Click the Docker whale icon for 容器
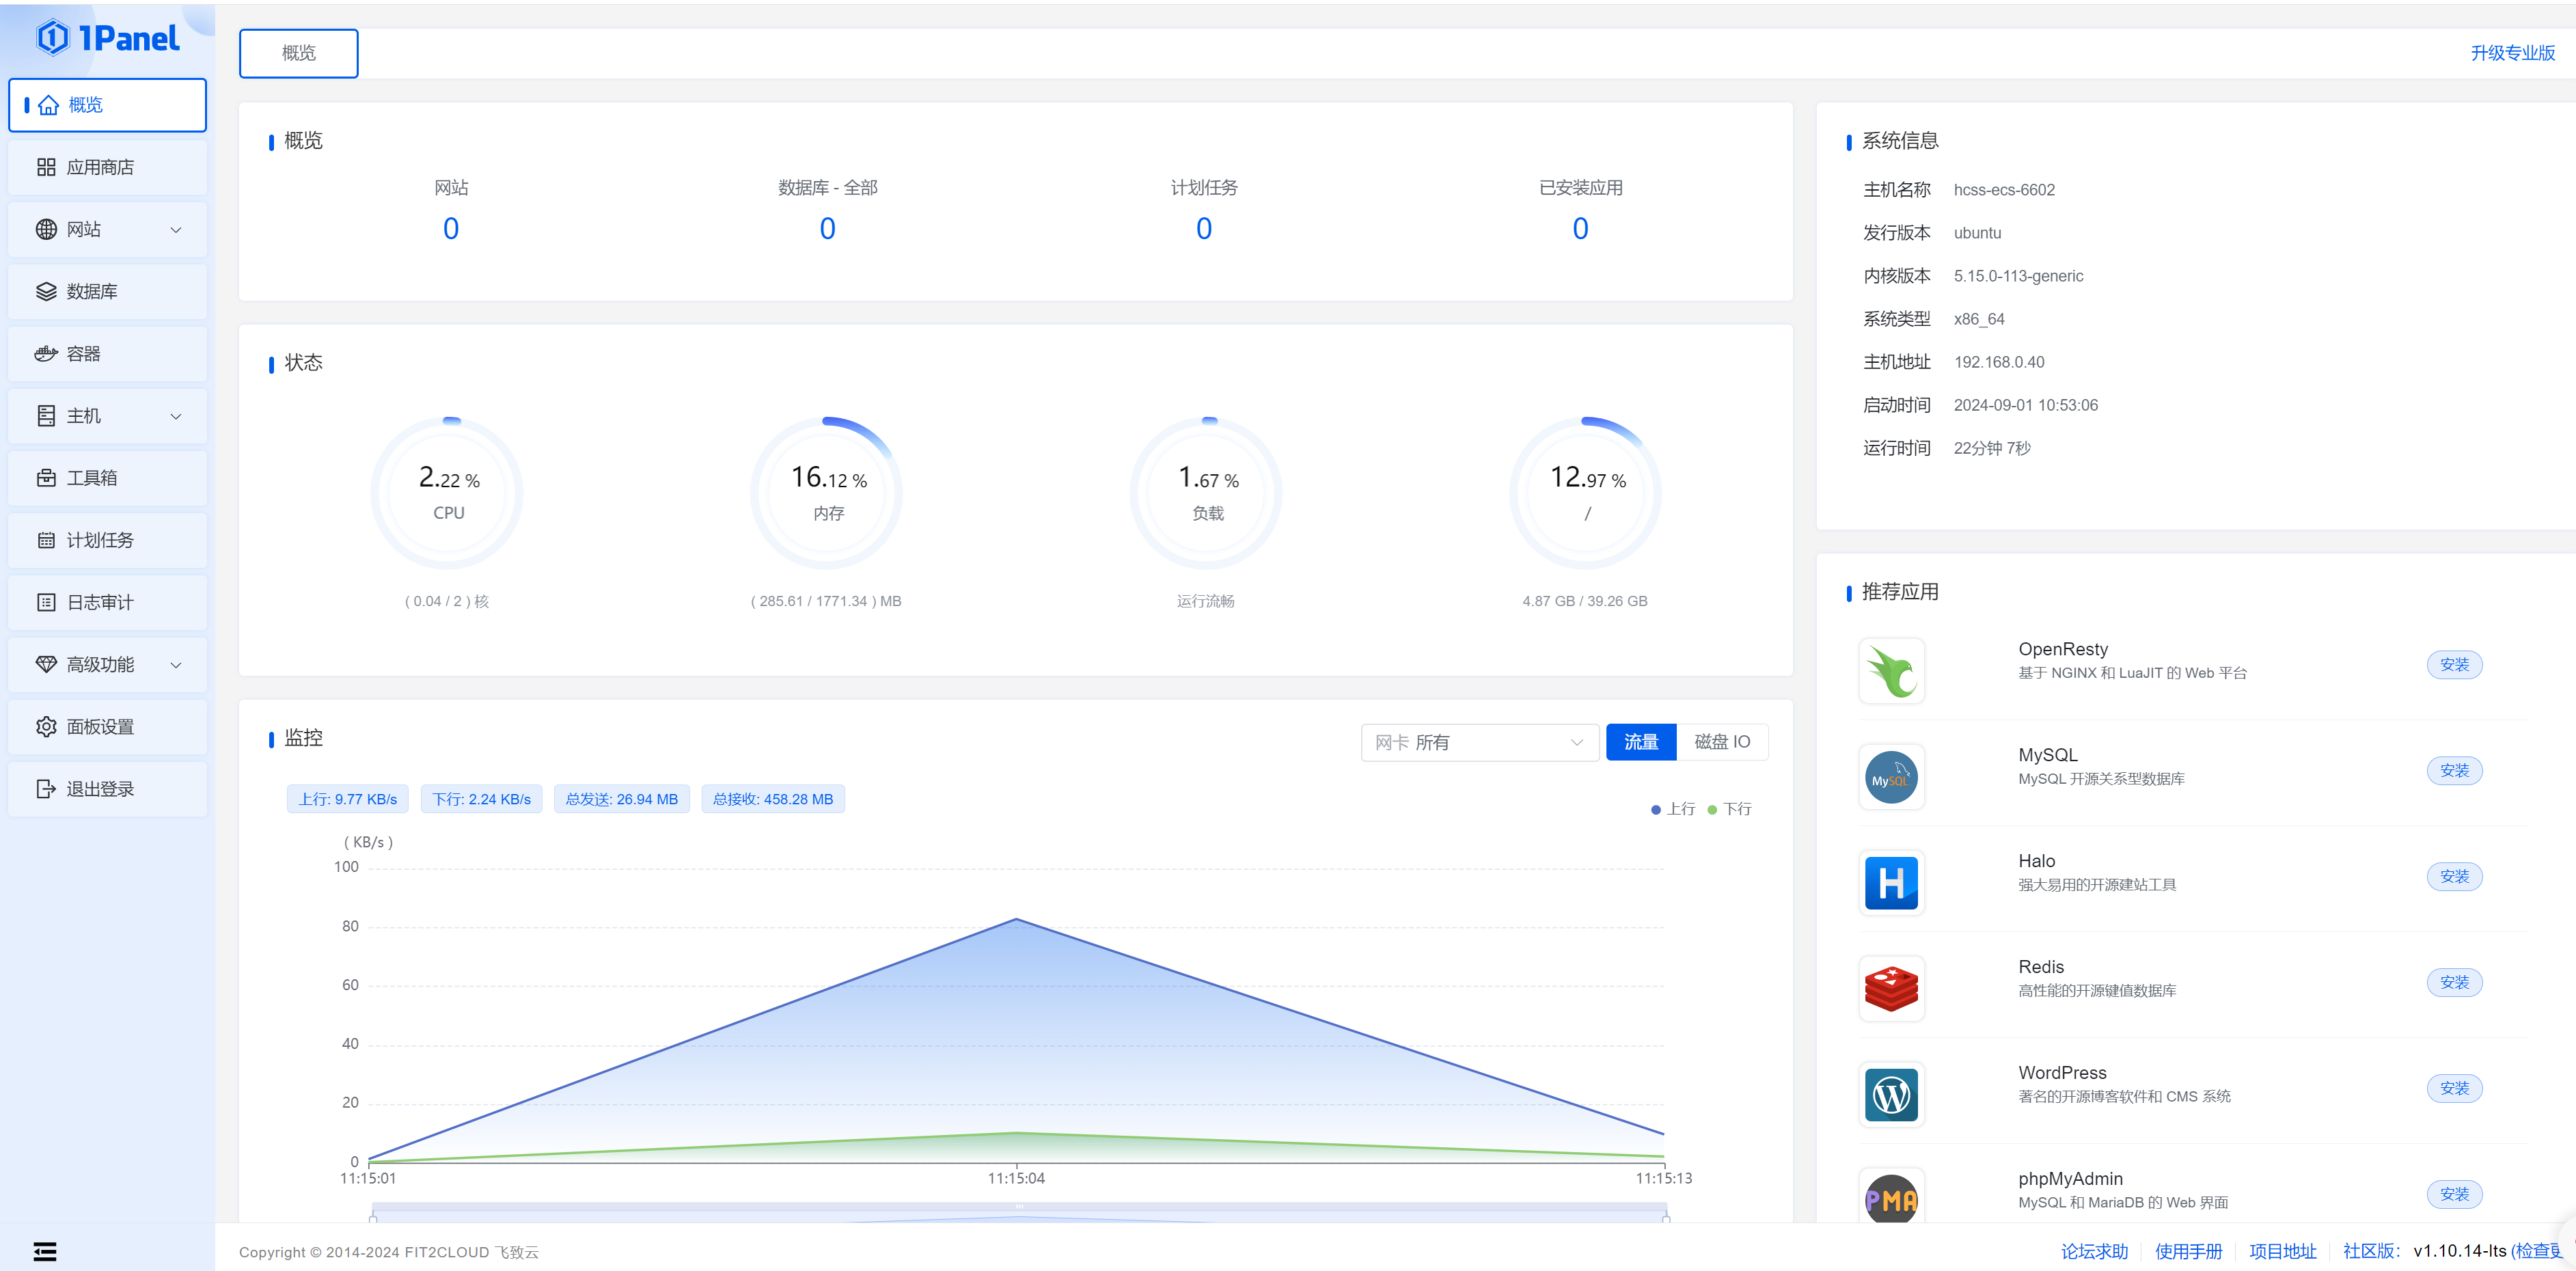This screenshot has width=2576, height=1271. (x=46, y=353)
